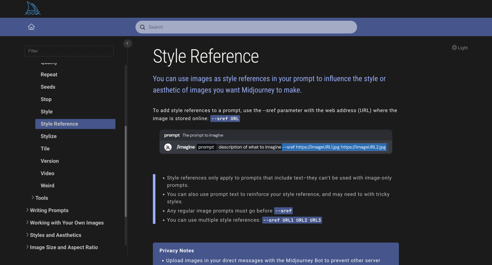
Task: Expand Image Size and Aspect Ratio chevron
Action: 27,247
